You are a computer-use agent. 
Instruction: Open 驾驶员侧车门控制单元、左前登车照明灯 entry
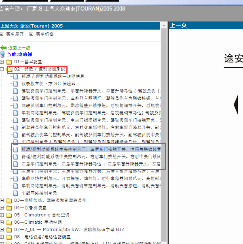click(91, 98)
